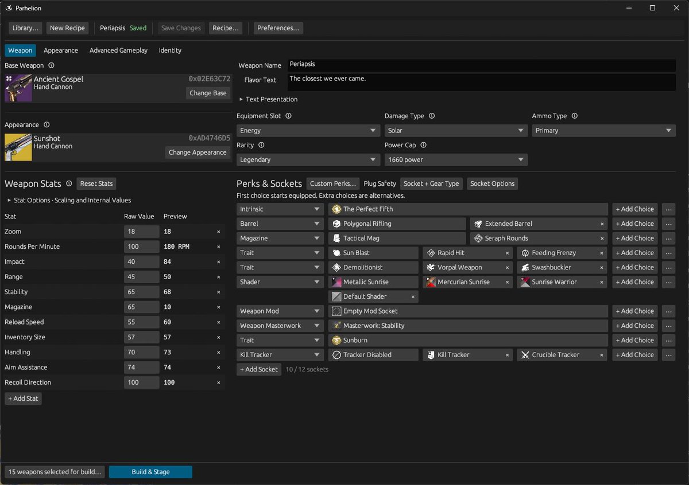Click the Demolitionist trait icon
Viewport: 689px width, 485px height.
tap(336, 267)
